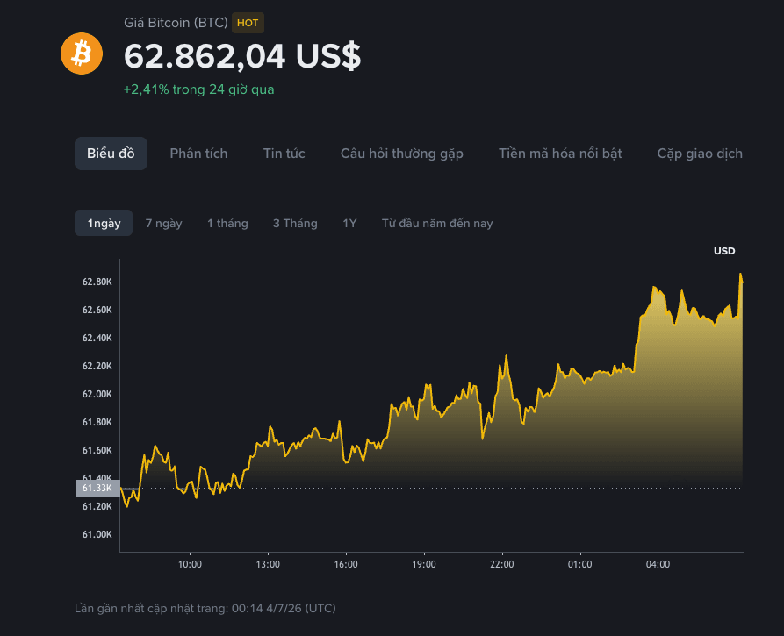Select the 1ngày chart range
The height and width of the screenshot is (636, 784).
[x=104, y=223]
